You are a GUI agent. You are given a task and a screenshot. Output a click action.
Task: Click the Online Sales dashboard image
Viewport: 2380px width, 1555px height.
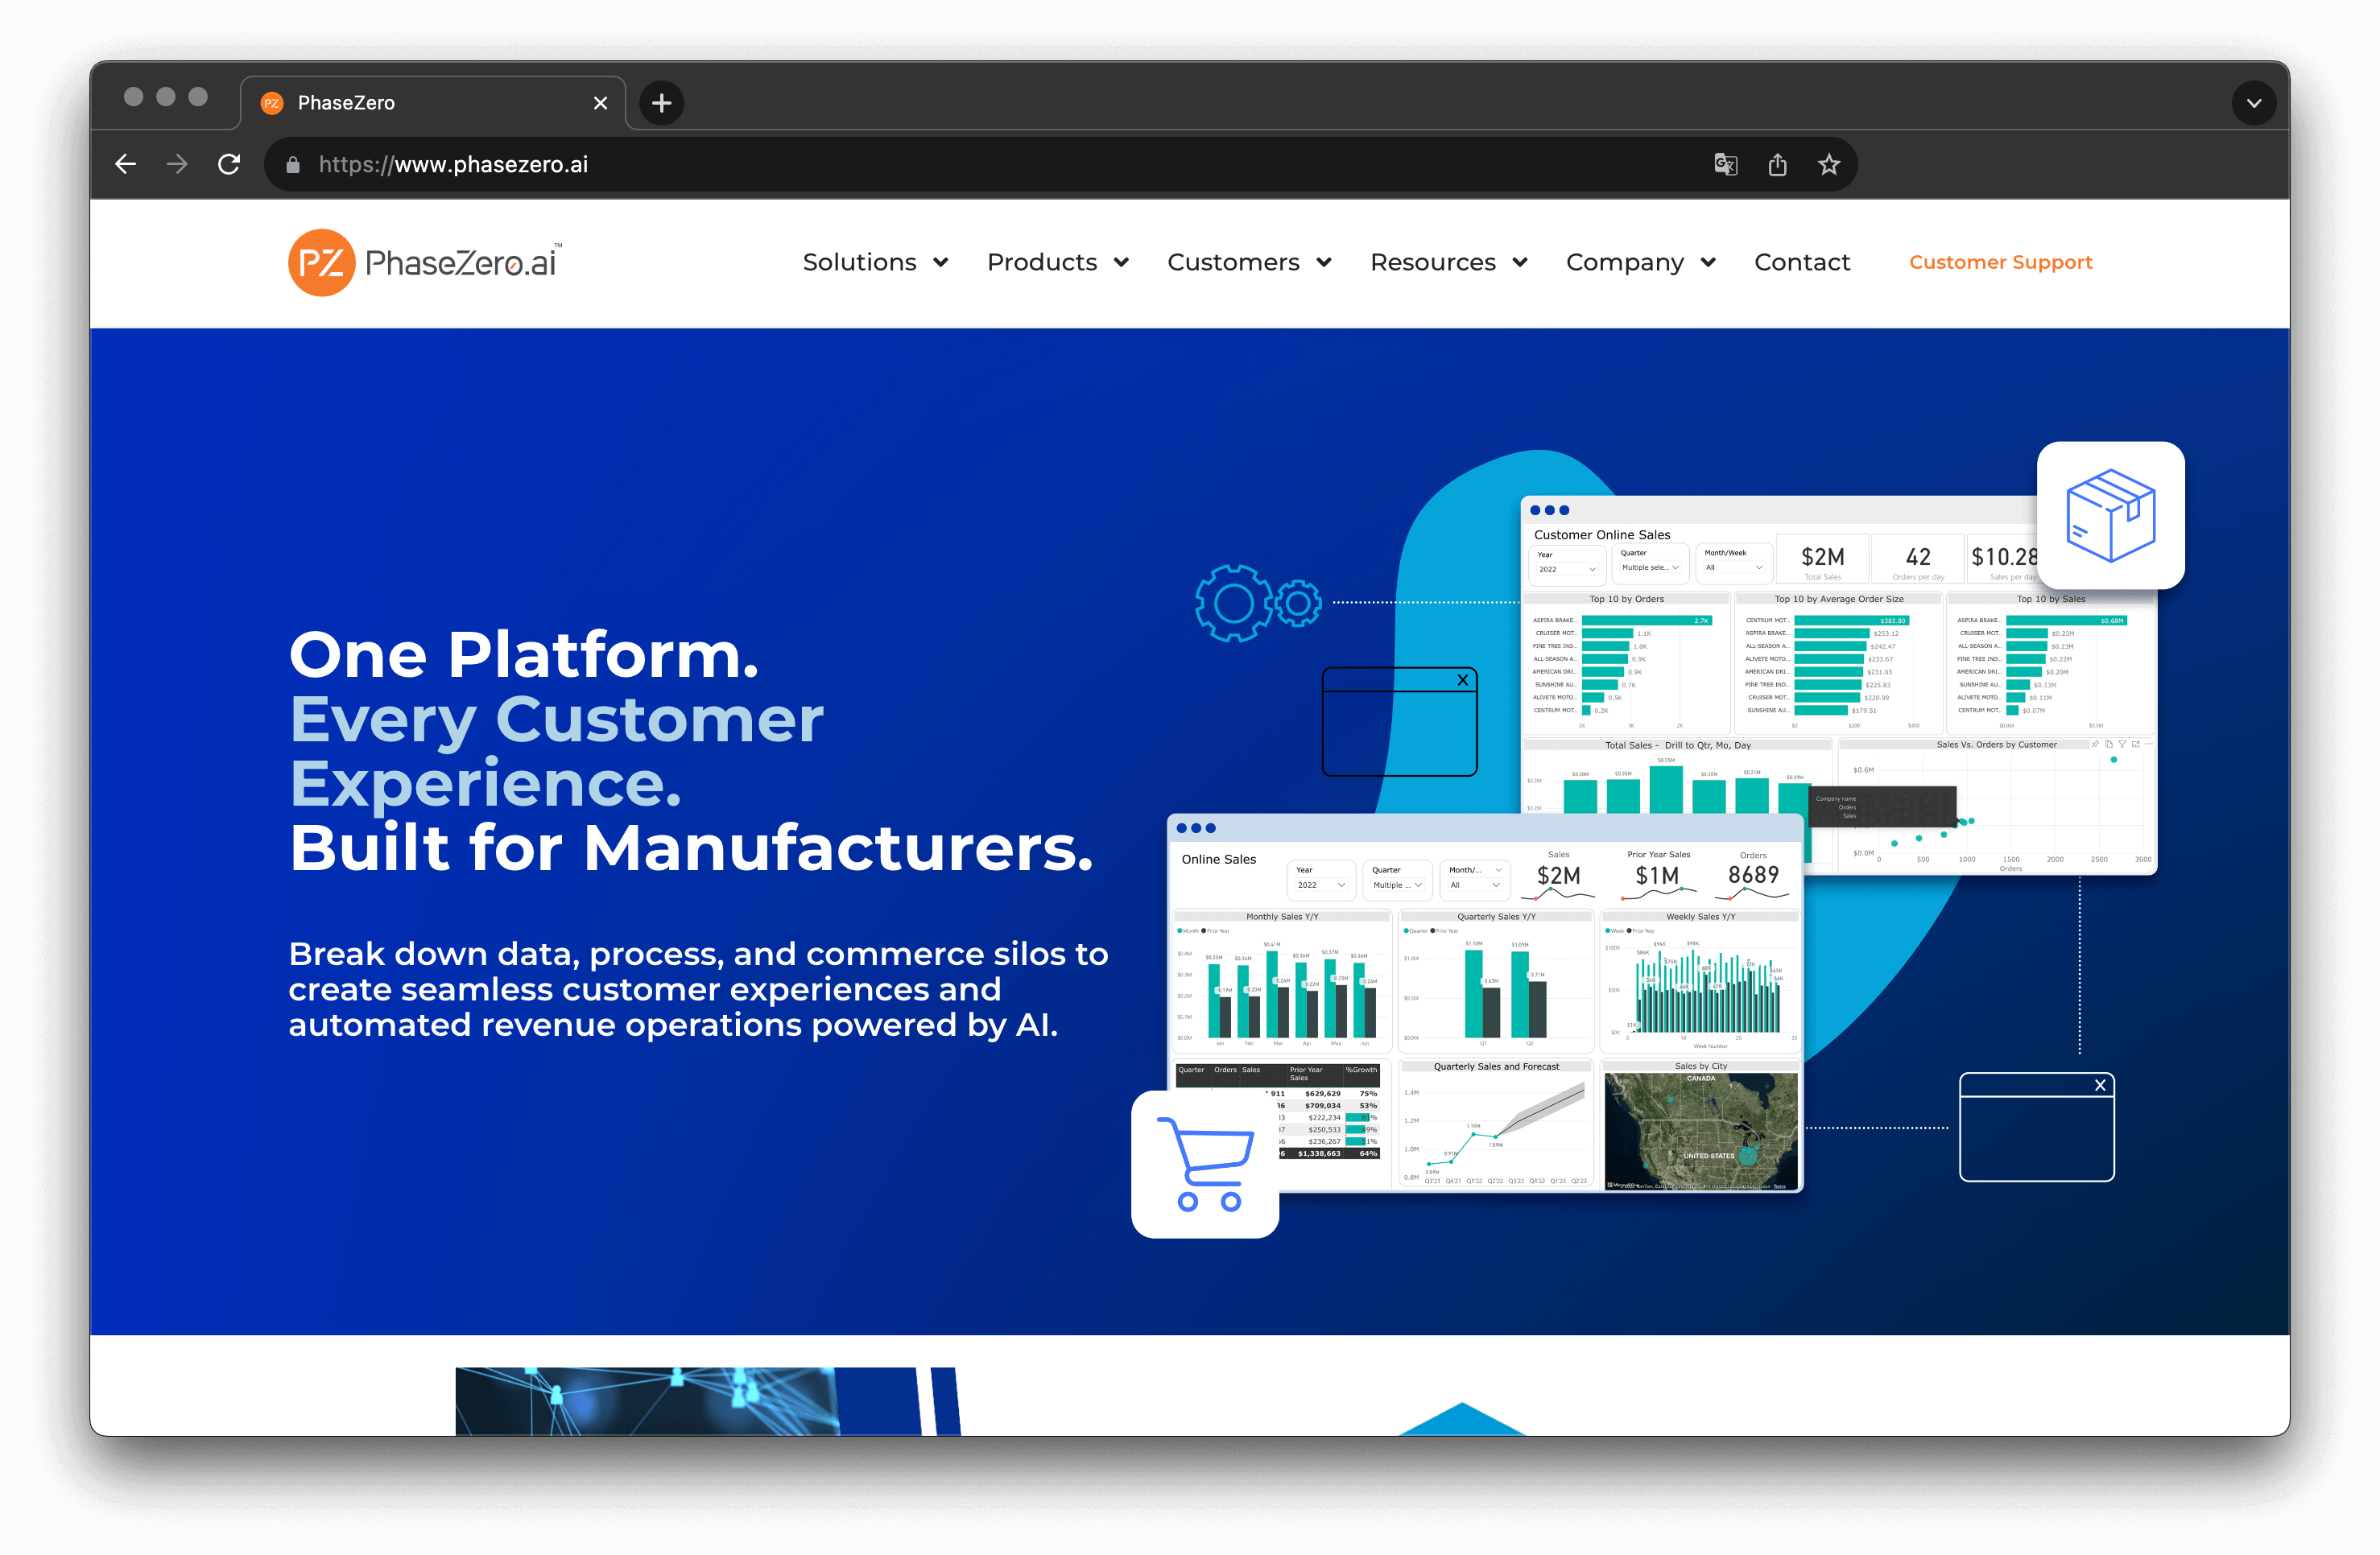point(1485,1002)
